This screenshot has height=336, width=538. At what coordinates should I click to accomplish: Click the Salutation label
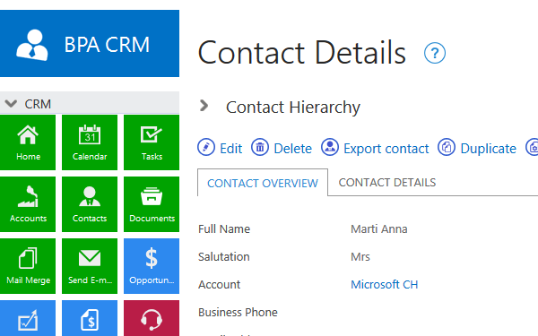point(223,257)
